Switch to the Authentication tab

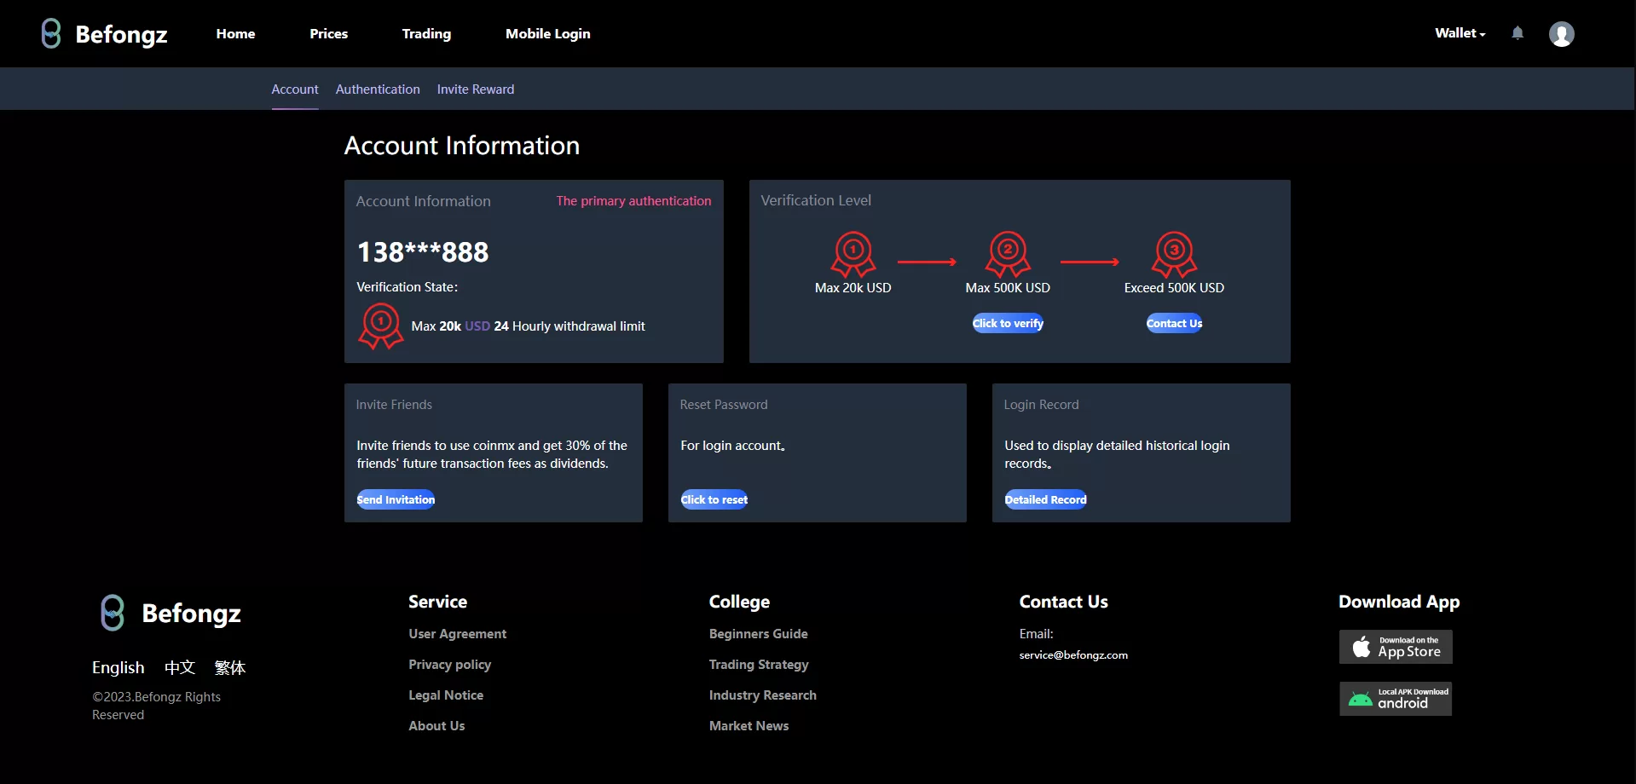pos(378,89)
